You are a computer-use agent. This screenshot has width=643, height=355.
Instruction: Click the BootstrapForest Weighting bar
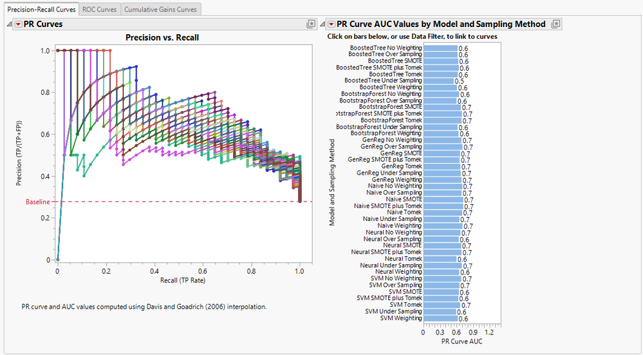click(x=441, y=133)
